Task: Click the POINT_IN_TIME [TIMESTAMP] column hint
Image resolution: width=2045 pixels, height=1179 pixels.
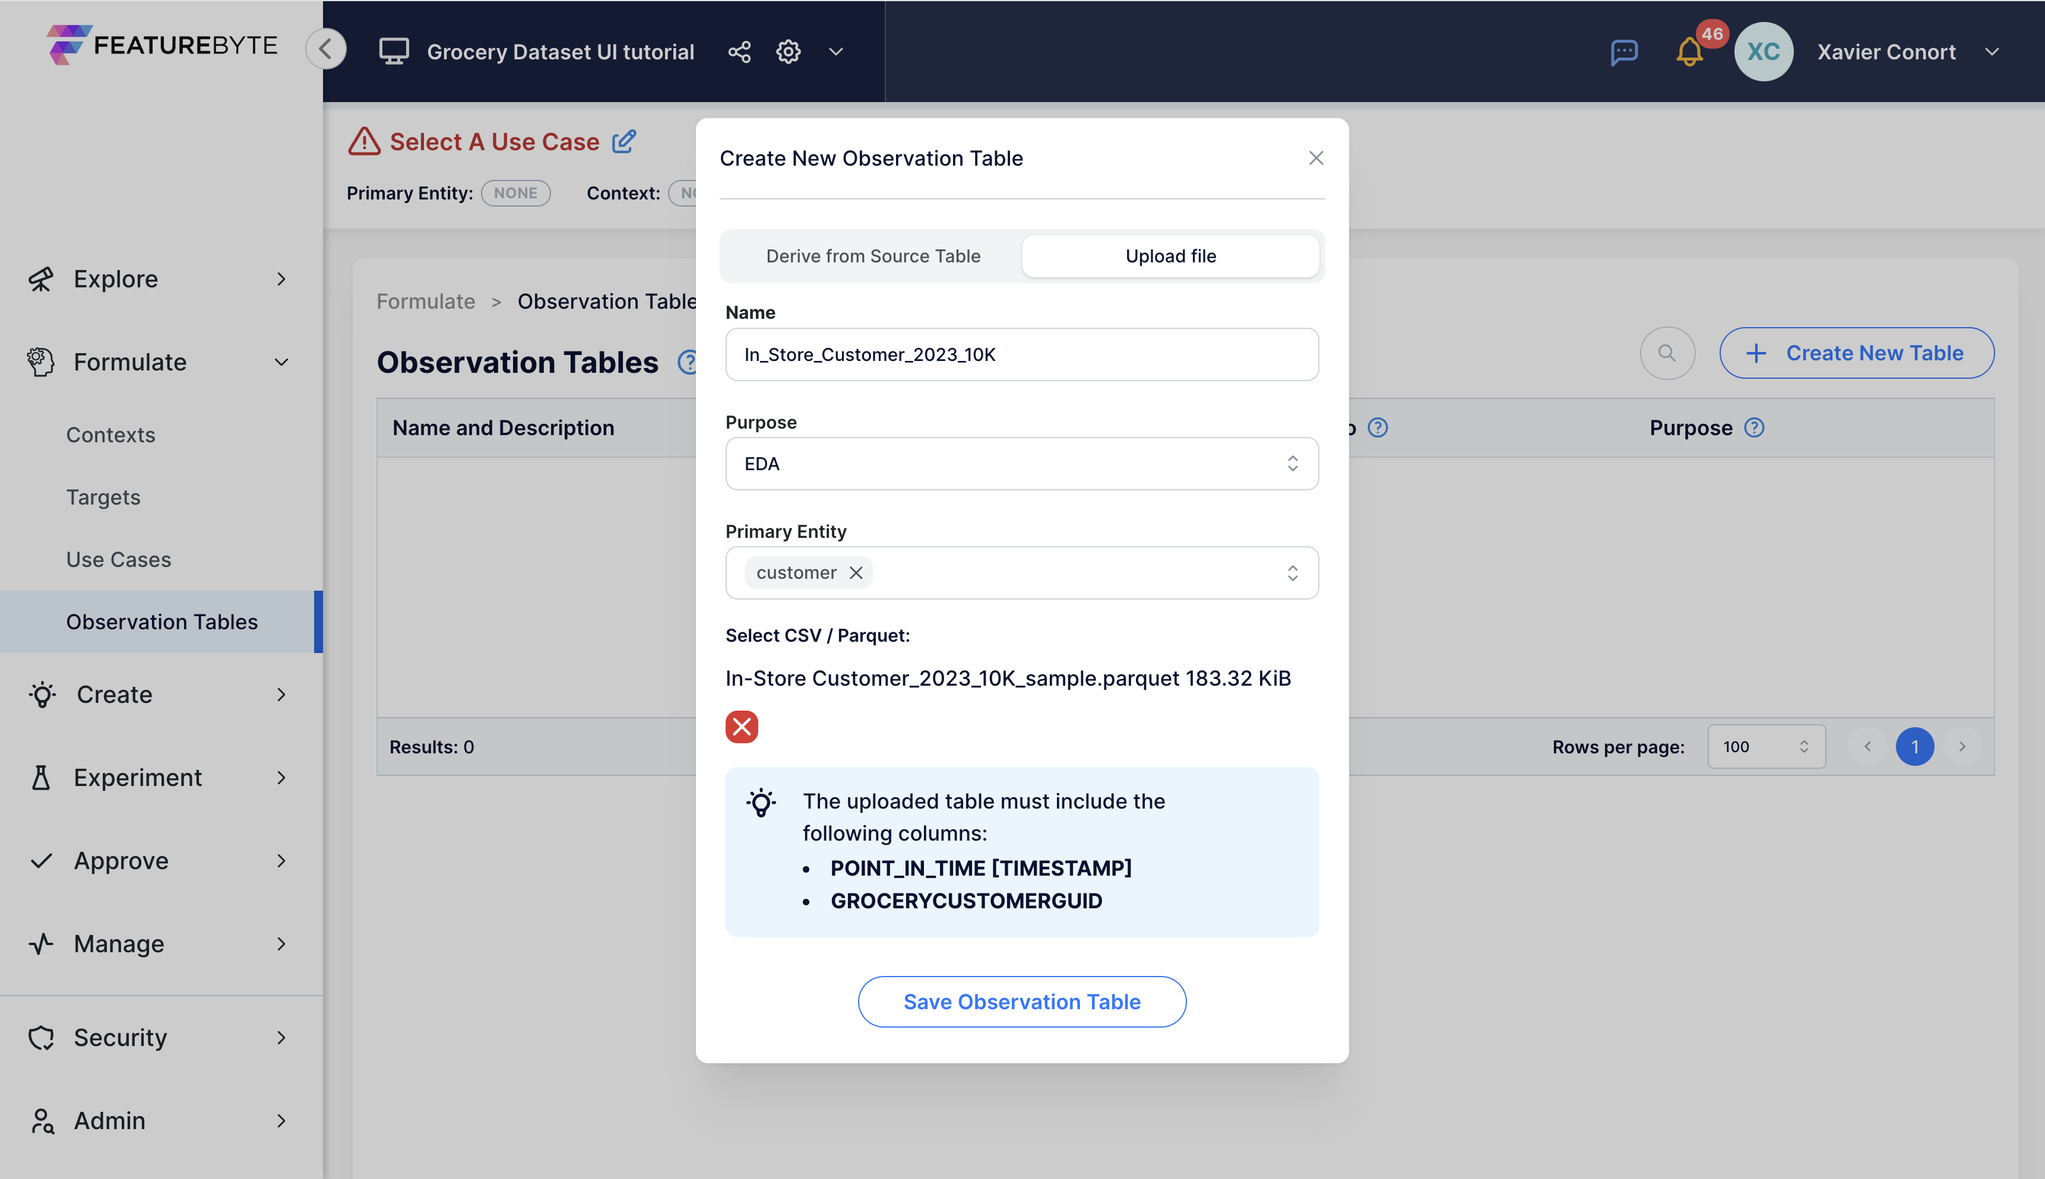Action: 981,868
